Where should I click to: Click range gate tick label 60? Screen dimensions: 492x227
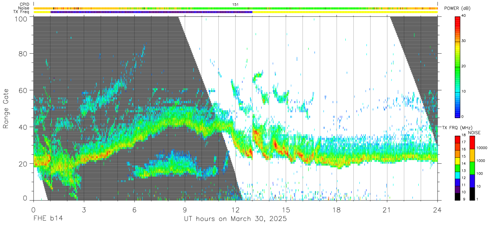23,90
